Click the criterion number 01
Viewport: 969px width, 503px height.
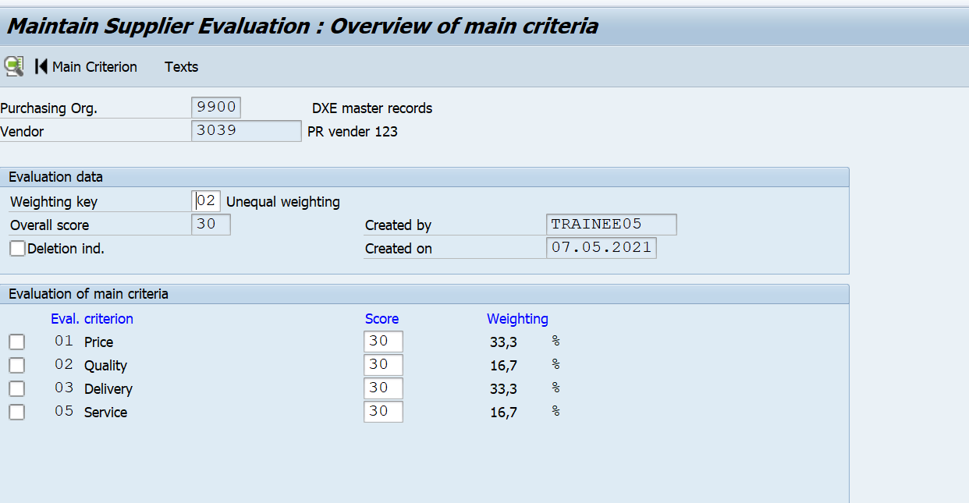tap(64, 341)
